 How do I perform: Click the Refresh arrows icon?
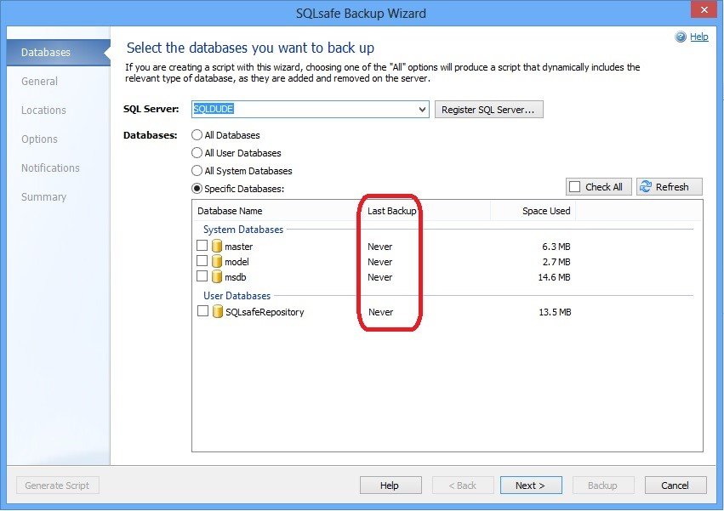click(646, 186)
